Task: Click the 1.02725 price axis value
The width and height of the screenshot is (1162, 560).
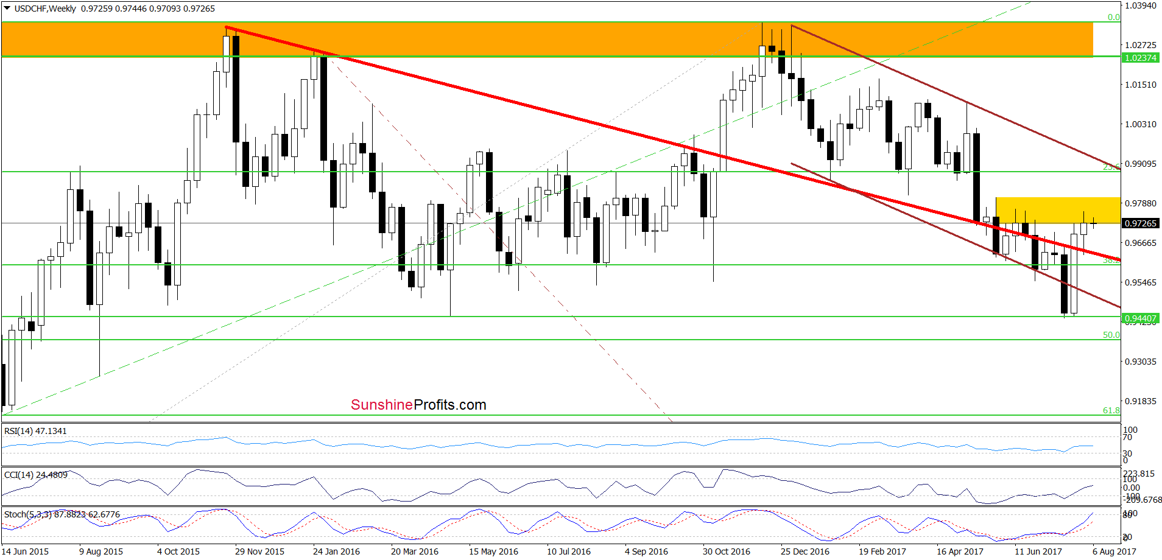Action: click(1140, 45)
